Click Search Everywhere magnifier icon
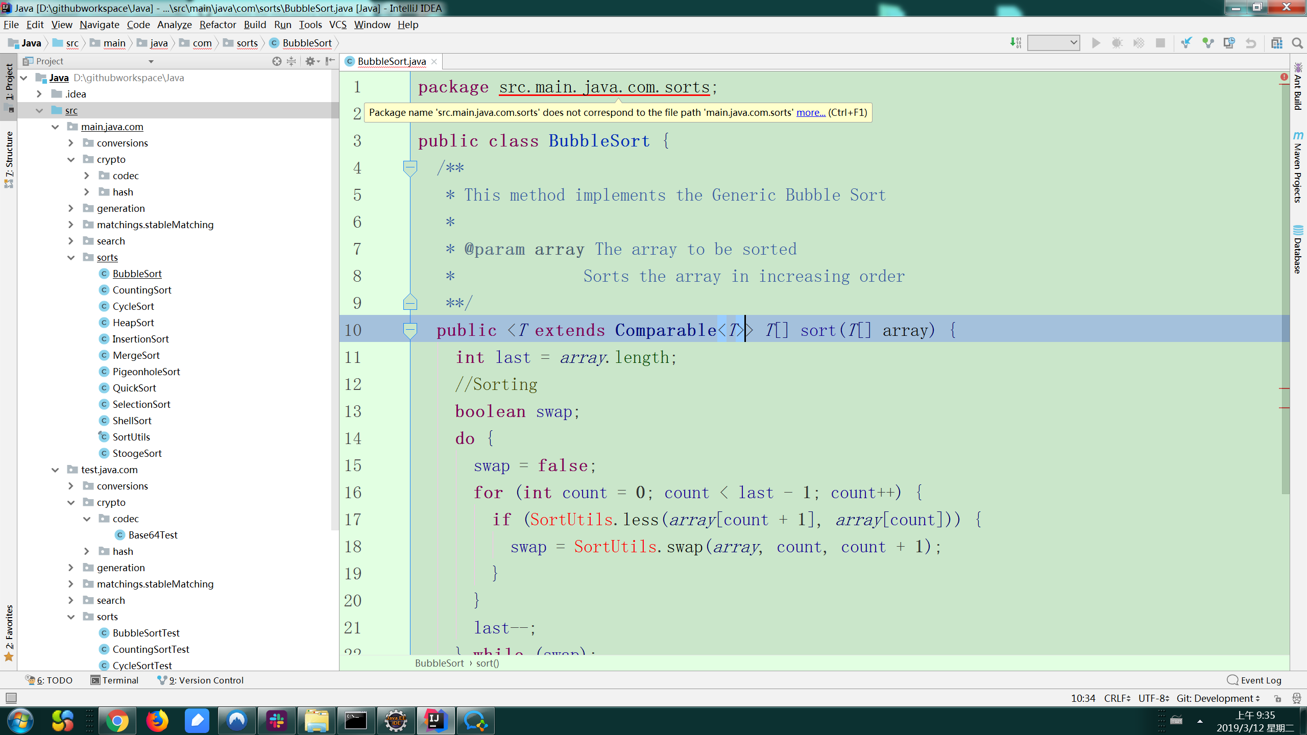The width and height of the screenshot is (1307, 735). point(1297,43)
